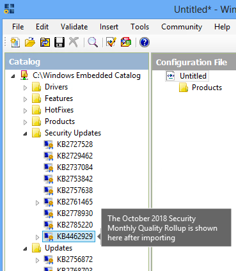Click the blue Help question mark icon

(x=145, y=42)
